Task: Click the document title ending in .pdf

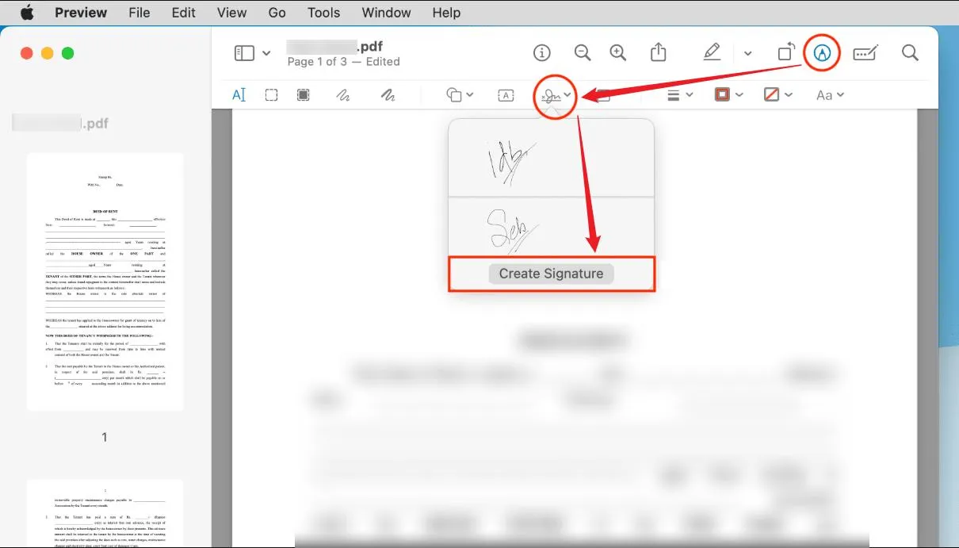Action: [334, 46]
